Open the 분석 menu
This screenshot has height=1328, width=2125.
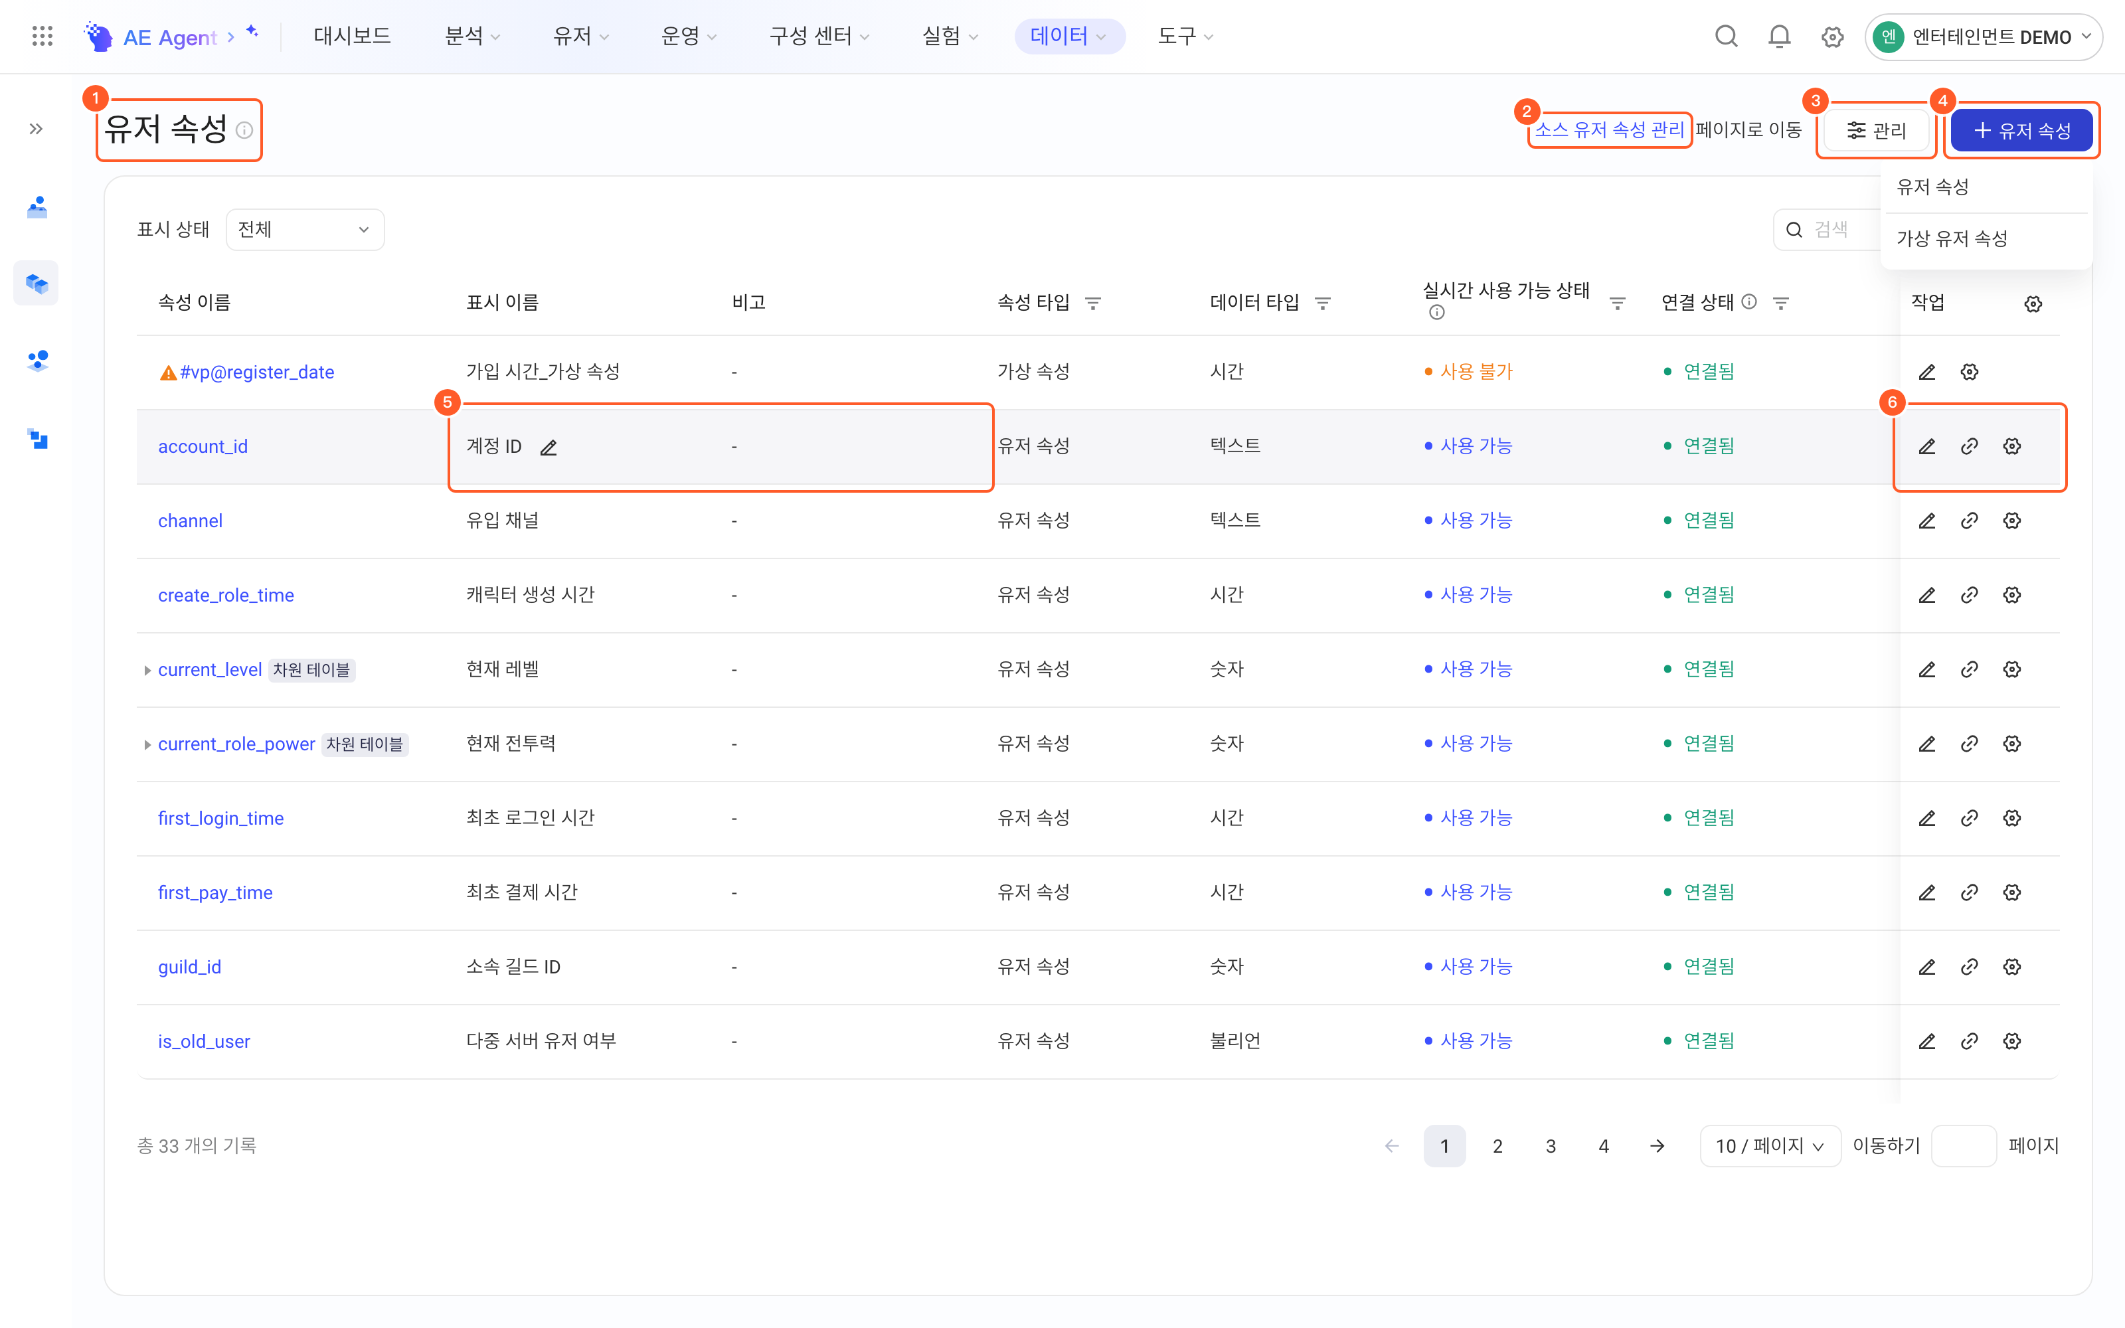(x=472, y=36)
